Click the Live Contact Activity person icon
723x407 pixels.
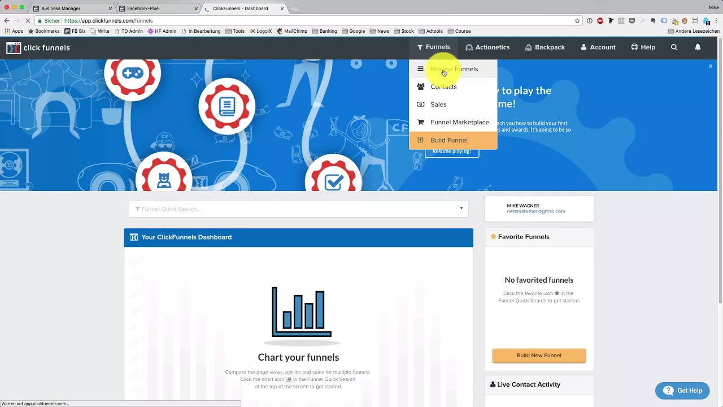click(x=493, y=384)
